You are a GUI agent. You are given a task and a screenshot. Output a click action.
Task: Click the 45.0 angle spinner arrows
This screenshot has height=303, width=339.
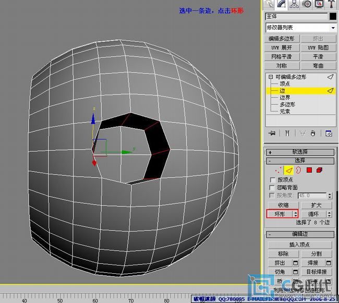pyautogui.click(x=330, y=196)
